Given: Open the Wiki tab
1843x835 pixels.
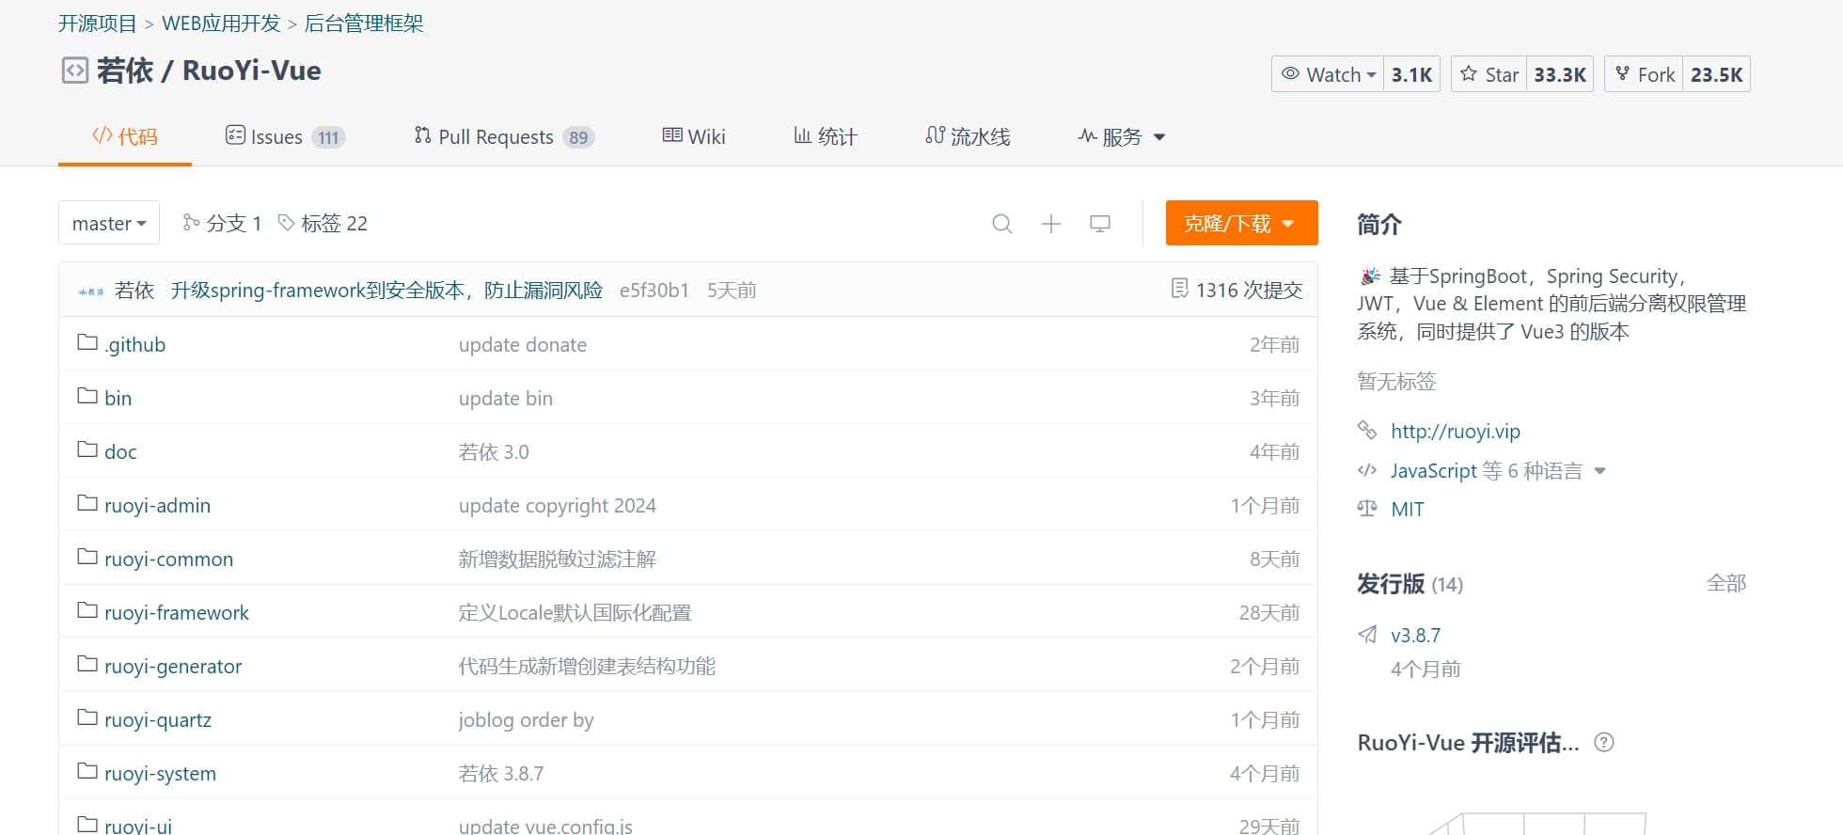Looking at the screenshot, I should 694,137.
